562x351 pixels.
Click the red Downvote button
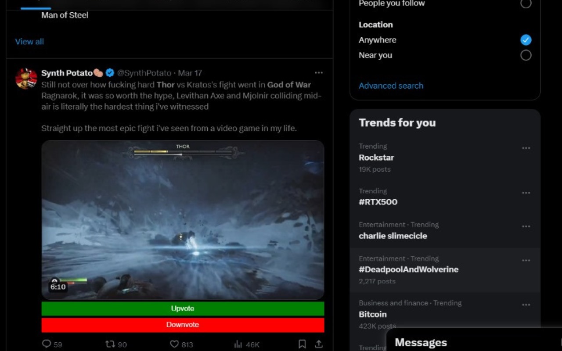(183, 325)
